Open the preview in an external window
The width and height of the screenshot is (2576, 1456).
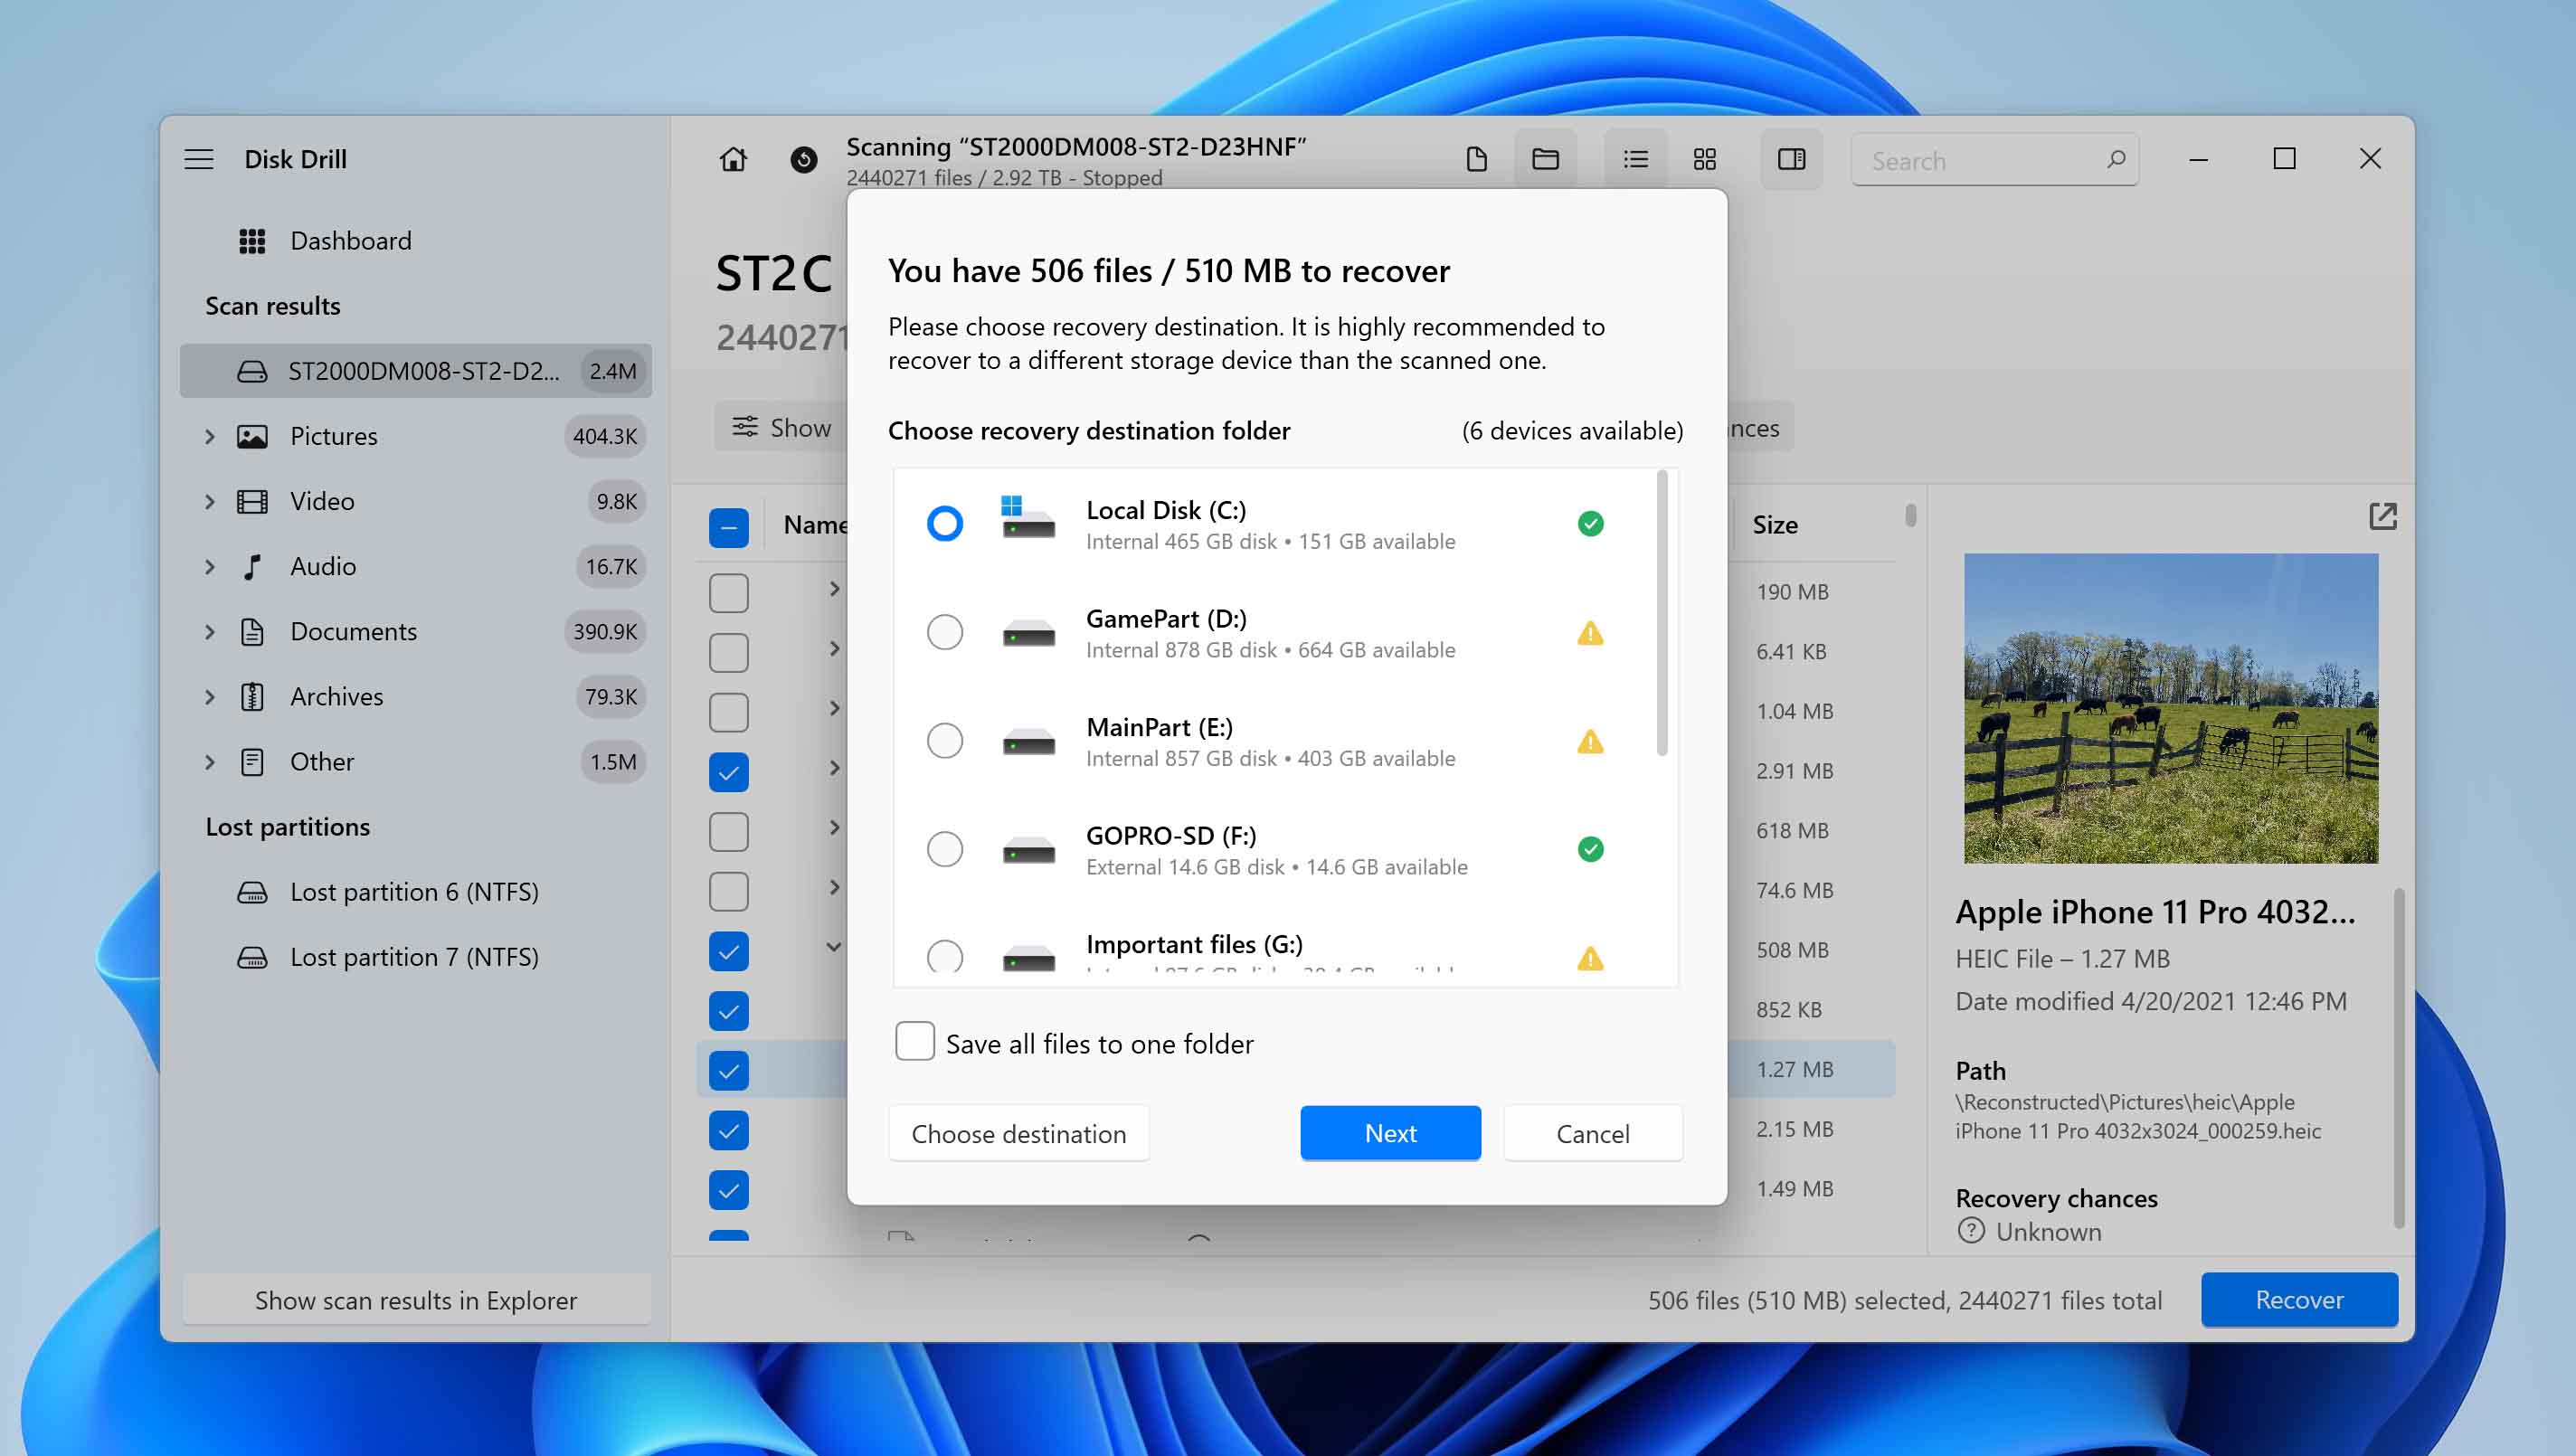2382,516
